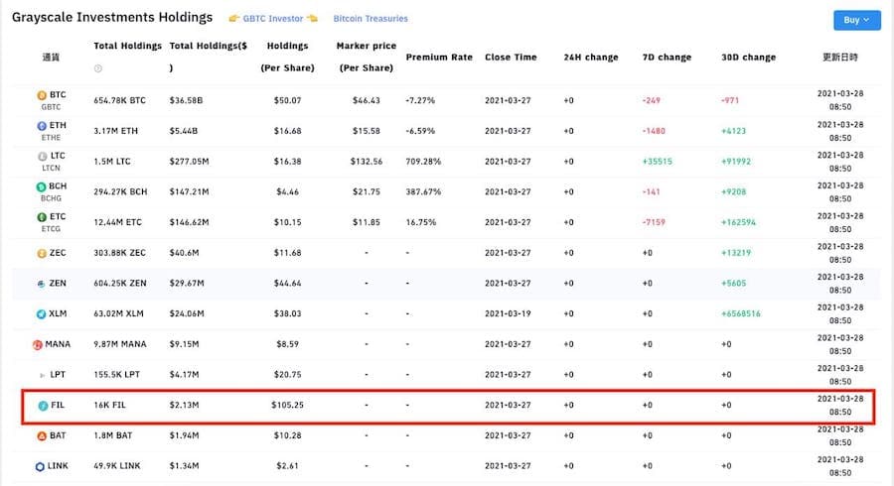Select the 49.9K LINK holdings cell
This screenshot has width=894, height=486.
coord(117,466)
